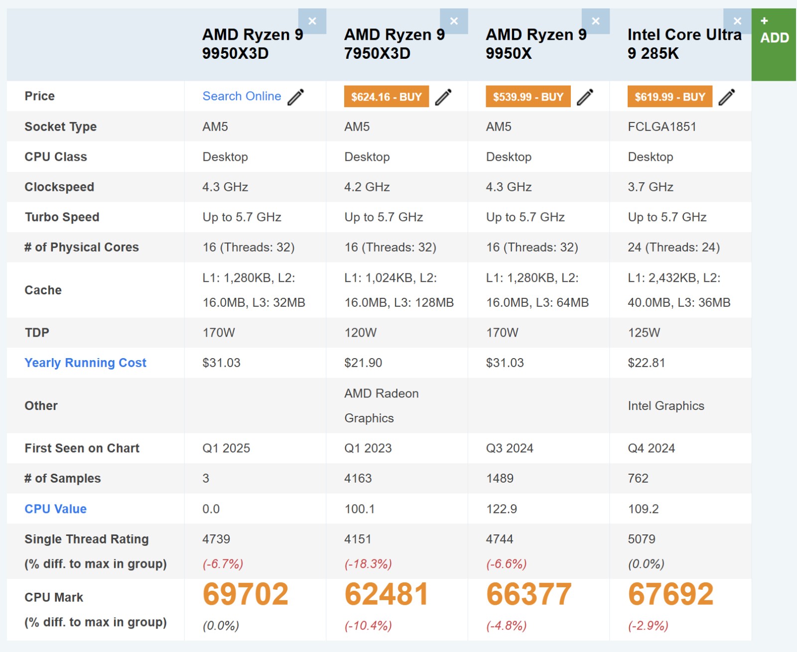This screenshot has width=797, height=652.
Task: Remove Intel Core Ultra 9 285K column
Action: coord(737,21)
